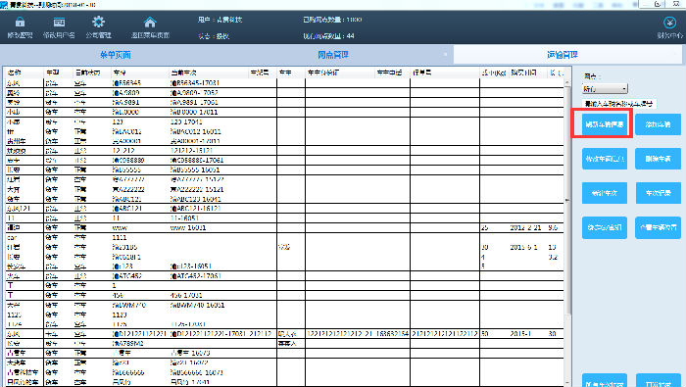Click the 当前车次 column header

183,73
